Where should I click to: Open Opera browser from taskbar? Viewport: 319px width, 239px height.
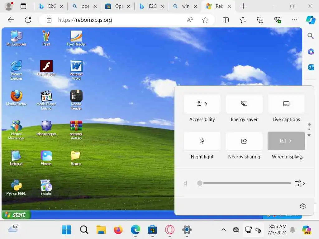[x=170, y=230]
